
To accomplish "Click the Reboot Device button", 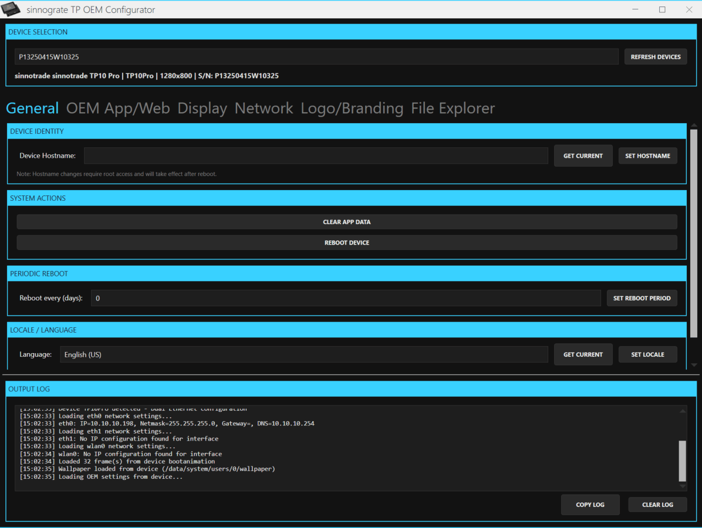I will 346,242.
